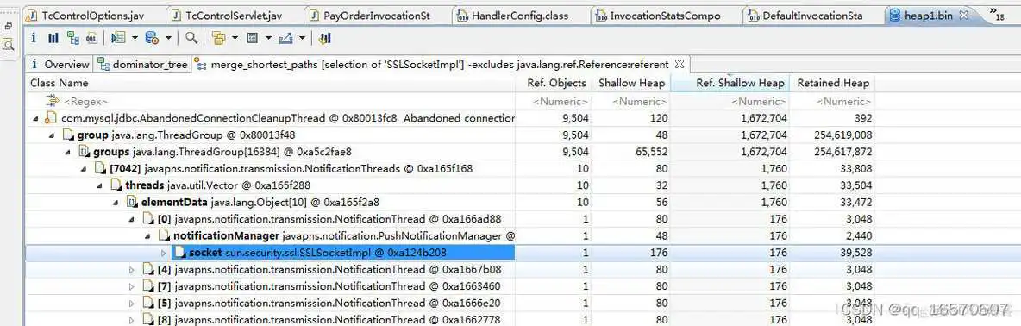Collapse the threads java.util.Vector node
The width and height of the screenshot is (1021, 326).
[x=100, y=185]
